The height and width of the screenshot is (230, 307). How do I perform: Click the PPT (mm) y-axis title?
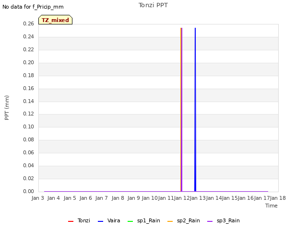(x=7, y=108)
